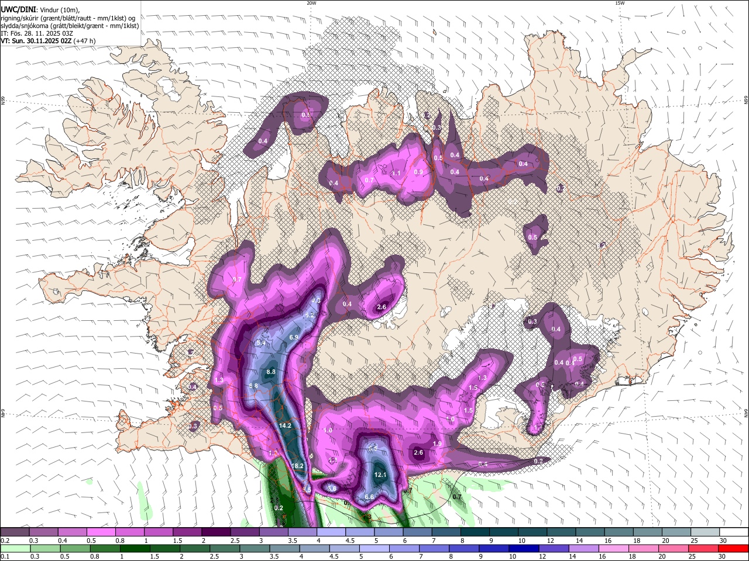Select the 6.9 precipitation value on the map

tap(294, 337)
